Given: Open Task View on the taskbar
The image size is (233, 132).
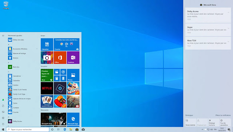Looking at the screenshot, I should pos(58,129).
